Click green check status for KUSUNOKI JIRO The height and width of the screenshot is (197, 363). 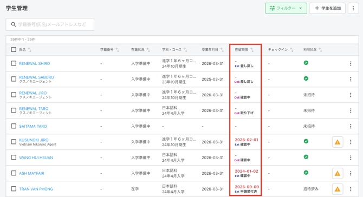pos(306,141)
